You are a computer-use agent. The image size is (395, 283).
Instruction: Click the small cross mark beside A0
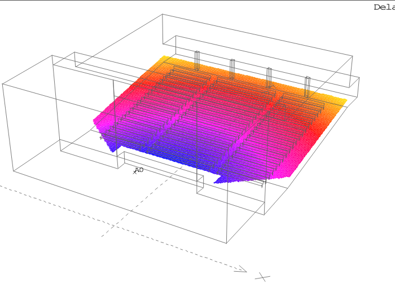pos(134,173)
